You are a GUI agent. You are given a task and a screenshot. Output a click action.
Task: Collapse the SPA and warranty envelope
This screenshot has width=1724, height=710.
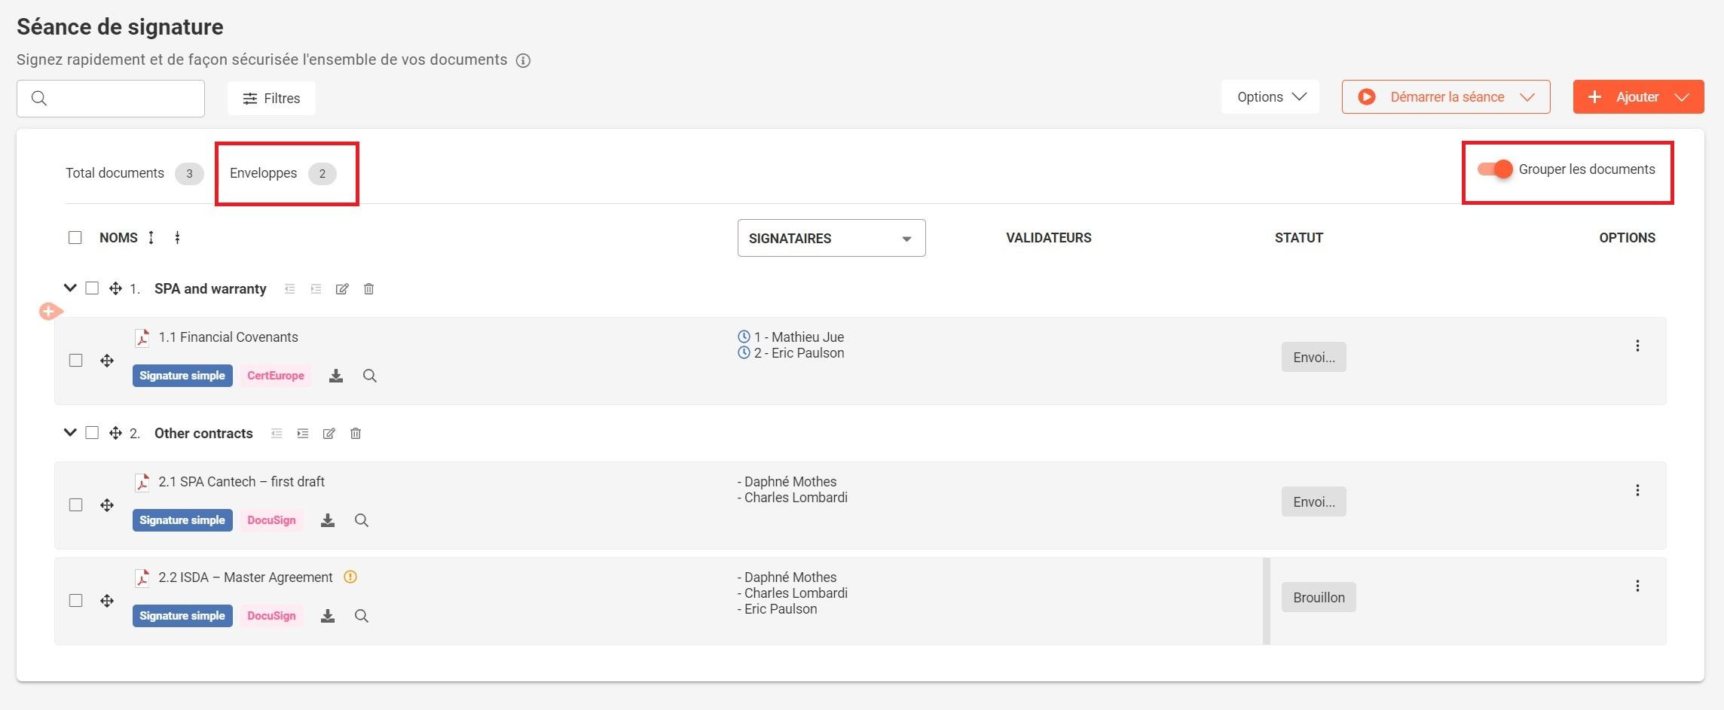70,288
